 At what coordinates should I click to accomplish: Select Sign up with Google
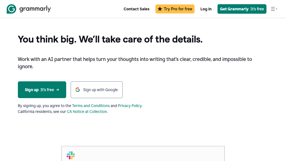(96, 90)
